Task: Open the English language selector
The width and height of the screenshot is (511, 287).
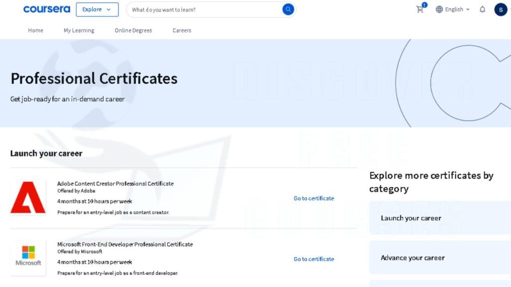Action: coord(453,9)
